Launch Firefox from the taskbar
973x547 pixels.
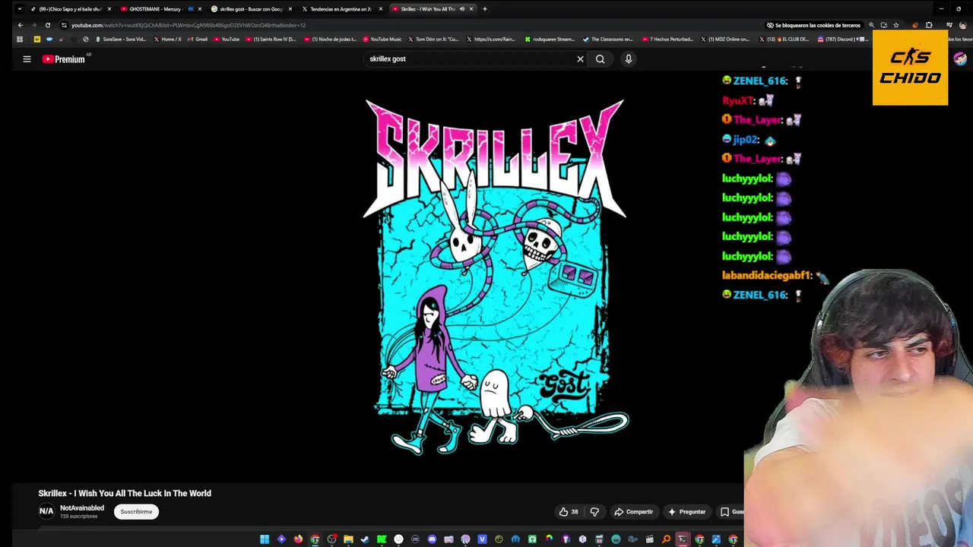click(298, 539)
